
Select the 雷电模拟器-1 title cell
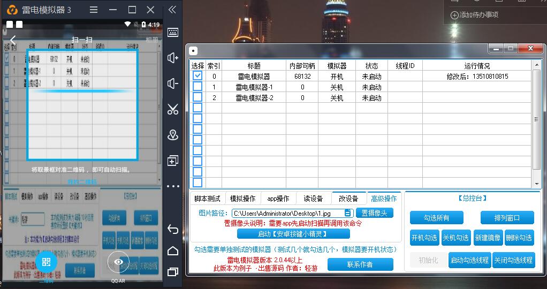coord(254,87)
